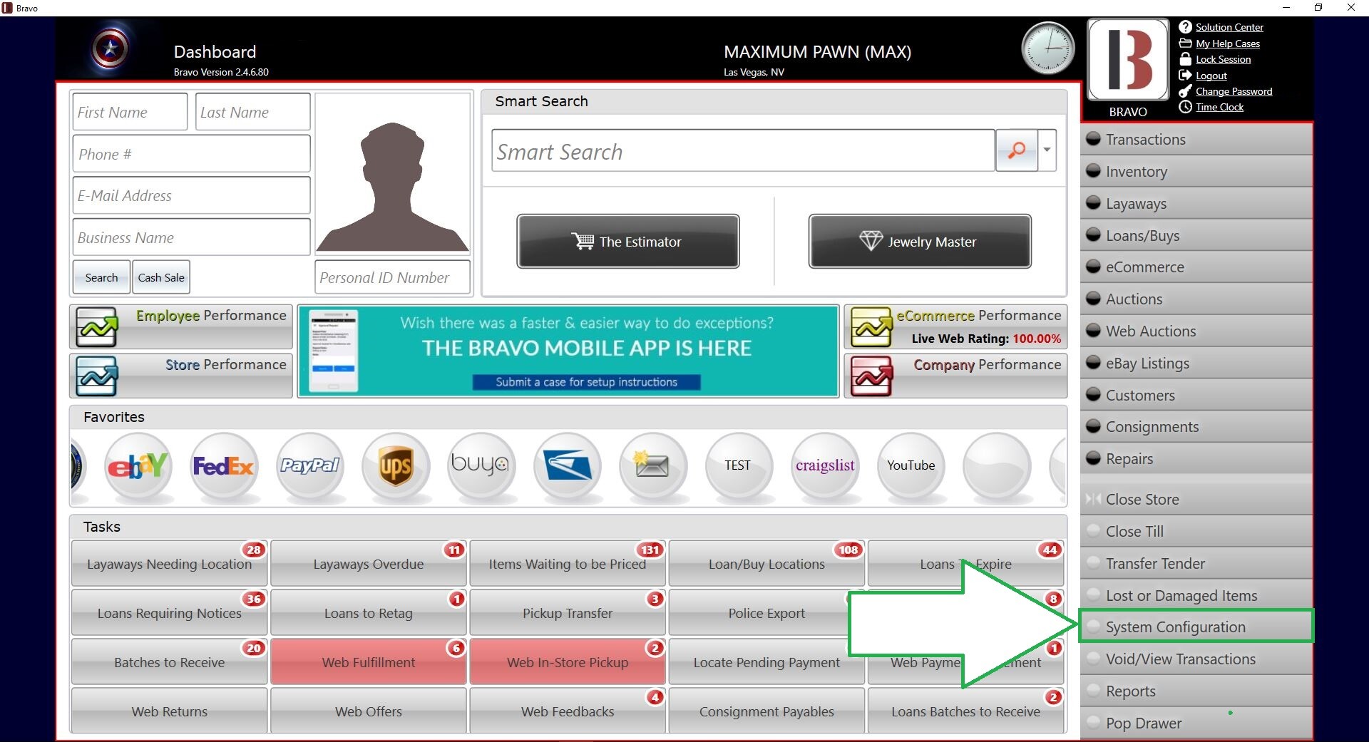Screen dimensions: 1369x742
Task: Open Web In-Store Pickup task
Action: tap(568, 662)
